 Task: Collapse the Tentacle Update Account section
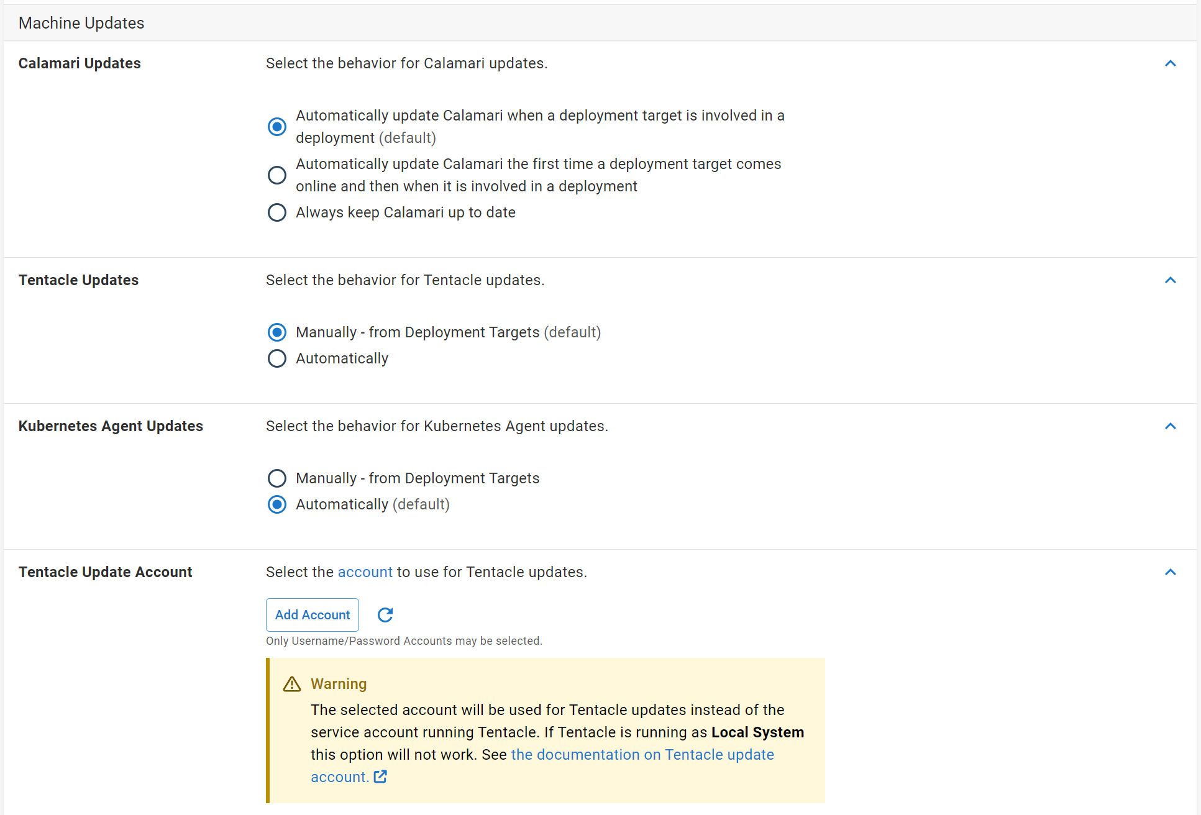(x=1171, y=572)
